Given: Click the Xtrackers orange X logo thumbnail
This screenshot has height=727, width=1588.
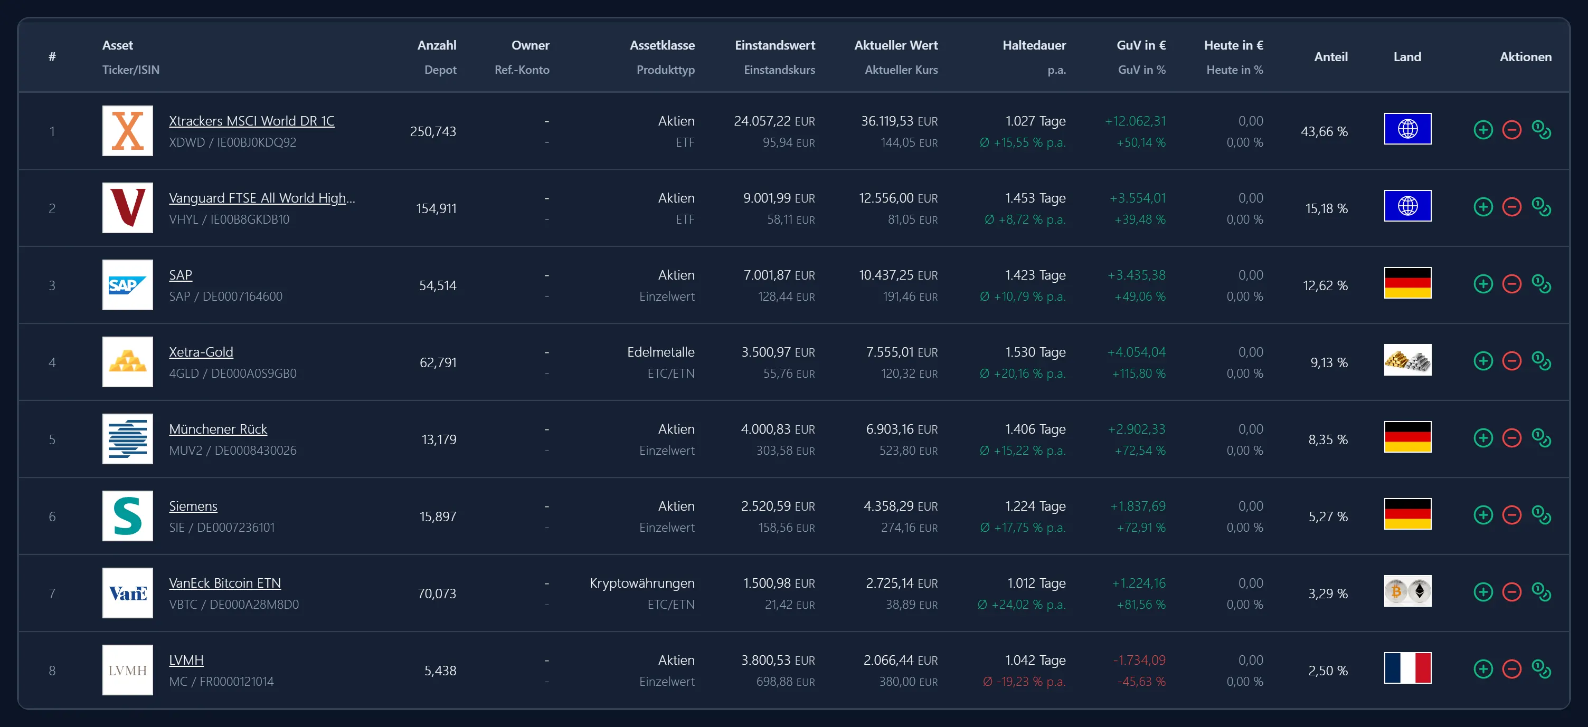Looking at the screenshot, I should (x=128, y=131).
